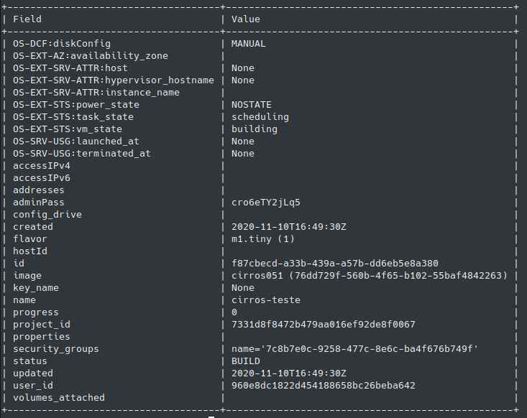The width and height of the screenshot is (527, 418).
Task: Click the status value BUILD
Action: point(246,361)
